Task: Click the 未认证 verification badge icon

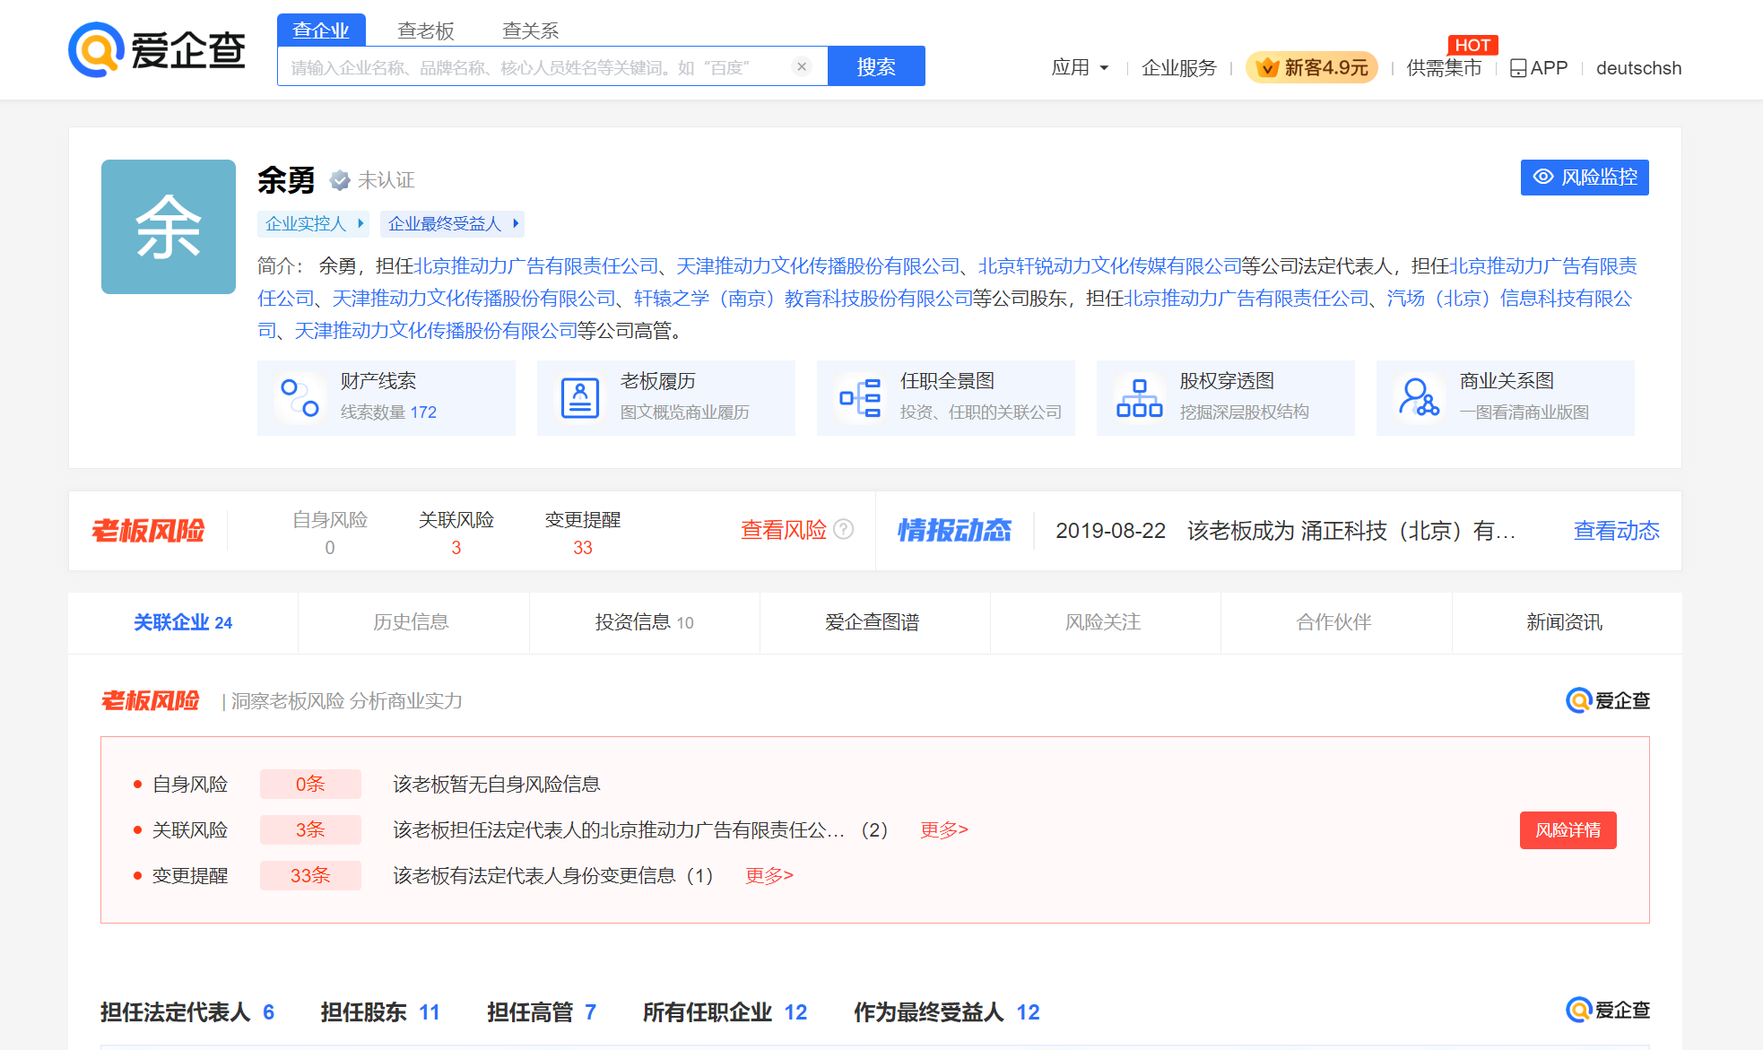Action: 340,180
